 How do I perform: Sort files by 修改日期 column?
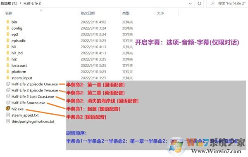(x=88, y=13)
